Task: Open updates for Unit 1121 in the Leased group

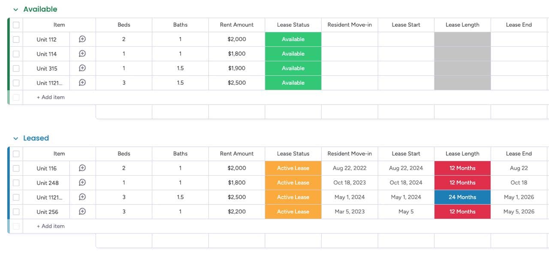Action: tap(82, 197)
